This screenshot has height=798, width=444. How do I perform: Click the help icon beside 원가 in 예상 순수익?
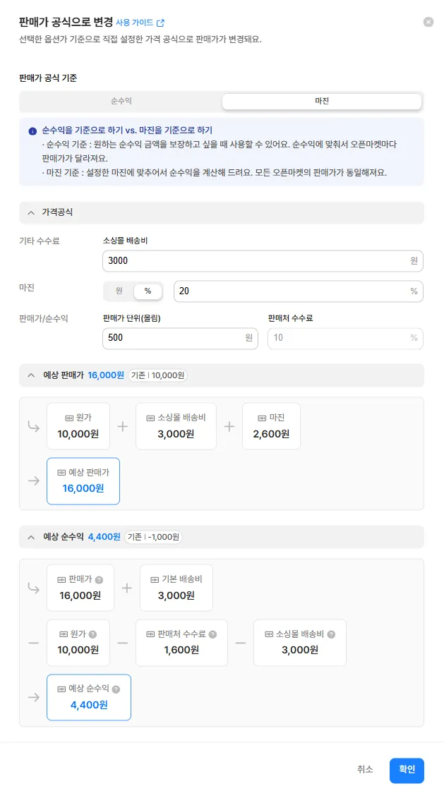click(92, 634)
